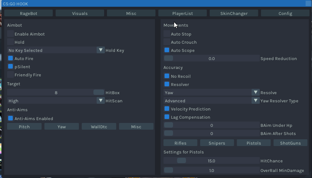This screenshot has height=178, width=312.
Task: Open the Config tab
Action: 285,13
